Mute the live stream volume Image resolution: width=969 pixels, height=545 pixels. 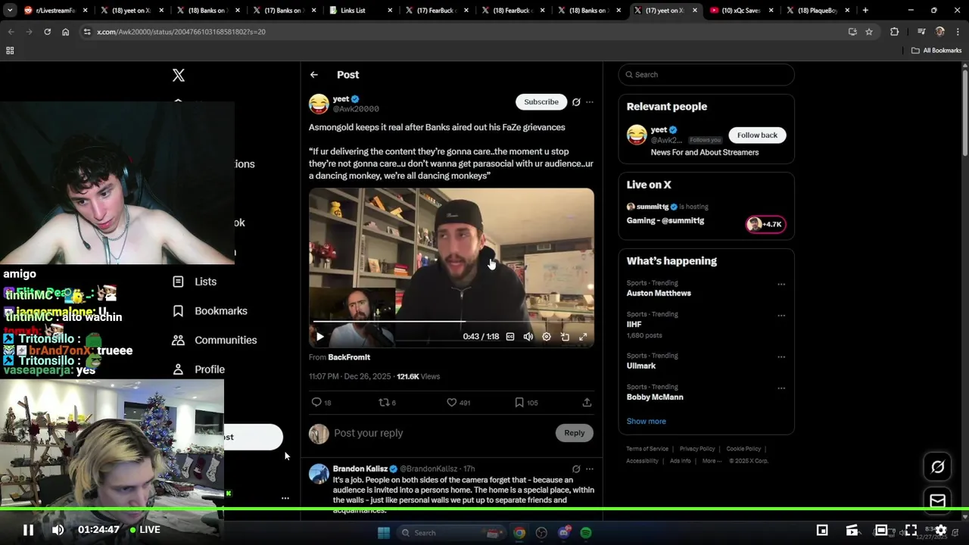click(58, 530)
